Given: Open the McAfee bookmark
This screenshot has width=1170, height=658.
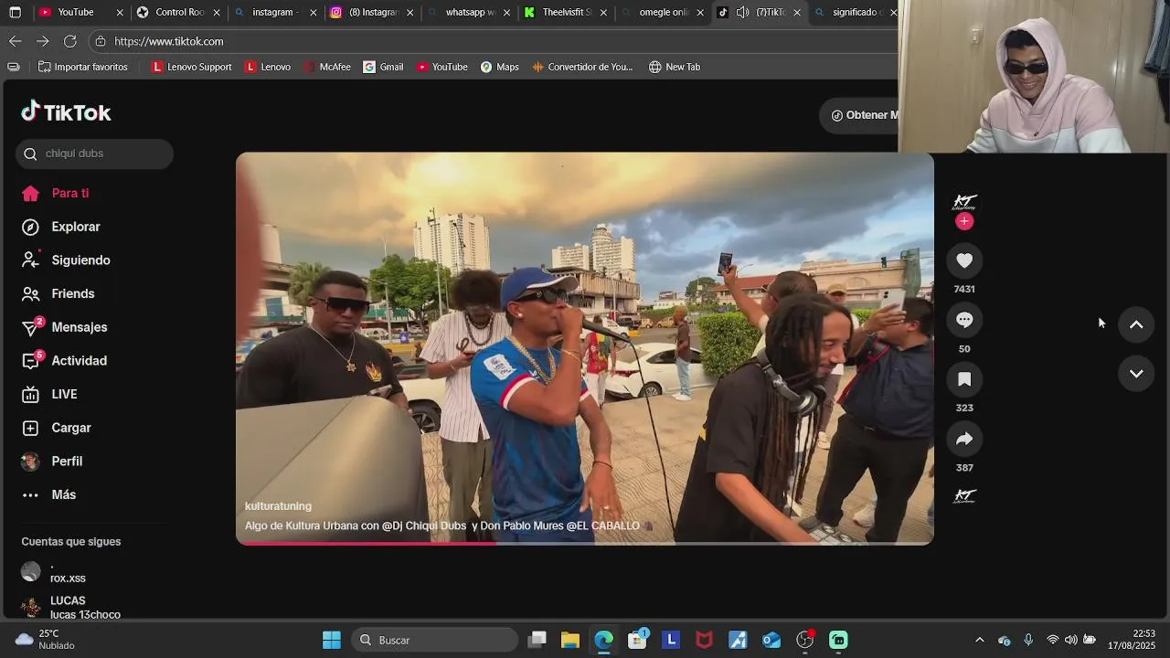Looking at the screenshot, I should coord(327,67).
